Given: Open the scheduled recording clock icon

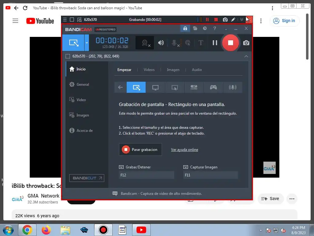Looking at the screenshot, I should coord(205,28).
